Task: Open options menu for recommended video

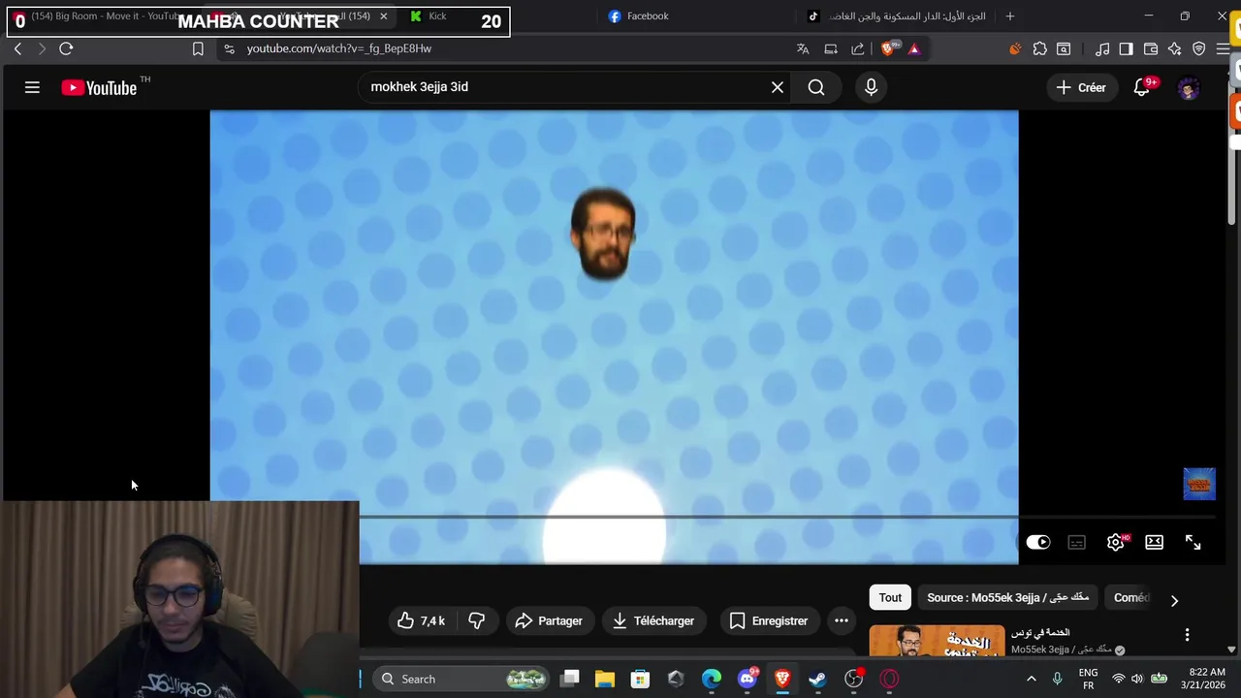Action: tap(1187, 635)
